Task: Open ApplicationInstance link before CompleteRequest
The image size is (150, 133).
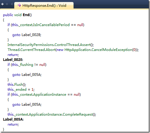Action: (x=45, y=115)
